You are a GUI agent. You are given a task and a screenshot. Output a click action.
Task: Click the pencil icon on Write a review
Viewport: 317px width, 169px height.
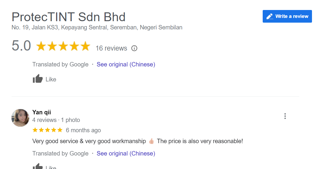coord(270,16)
